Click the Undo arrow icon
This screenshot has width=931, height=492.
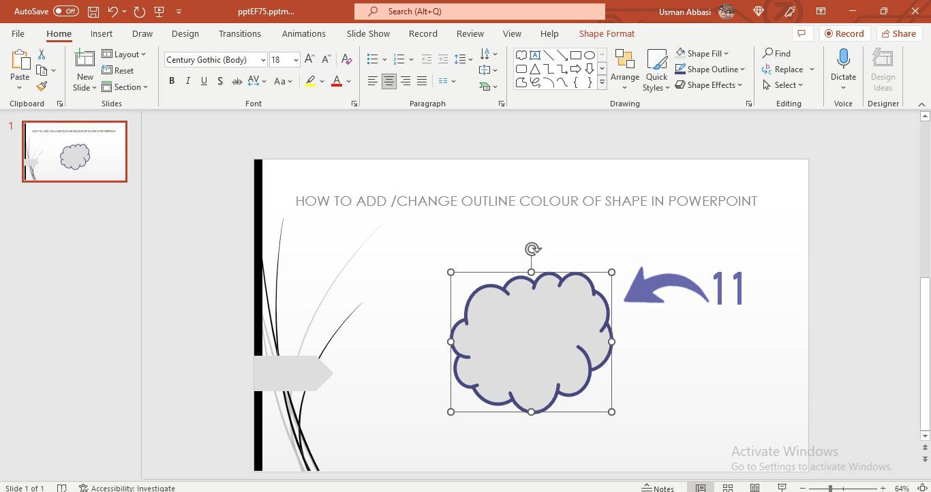pyautogui.click(x=114, y=12)
